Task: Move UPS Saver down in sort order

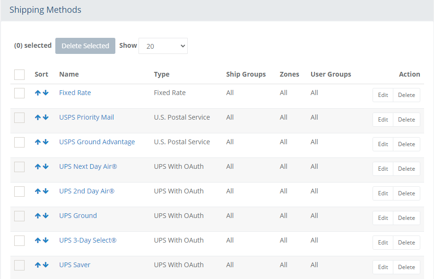Action: 46,265
